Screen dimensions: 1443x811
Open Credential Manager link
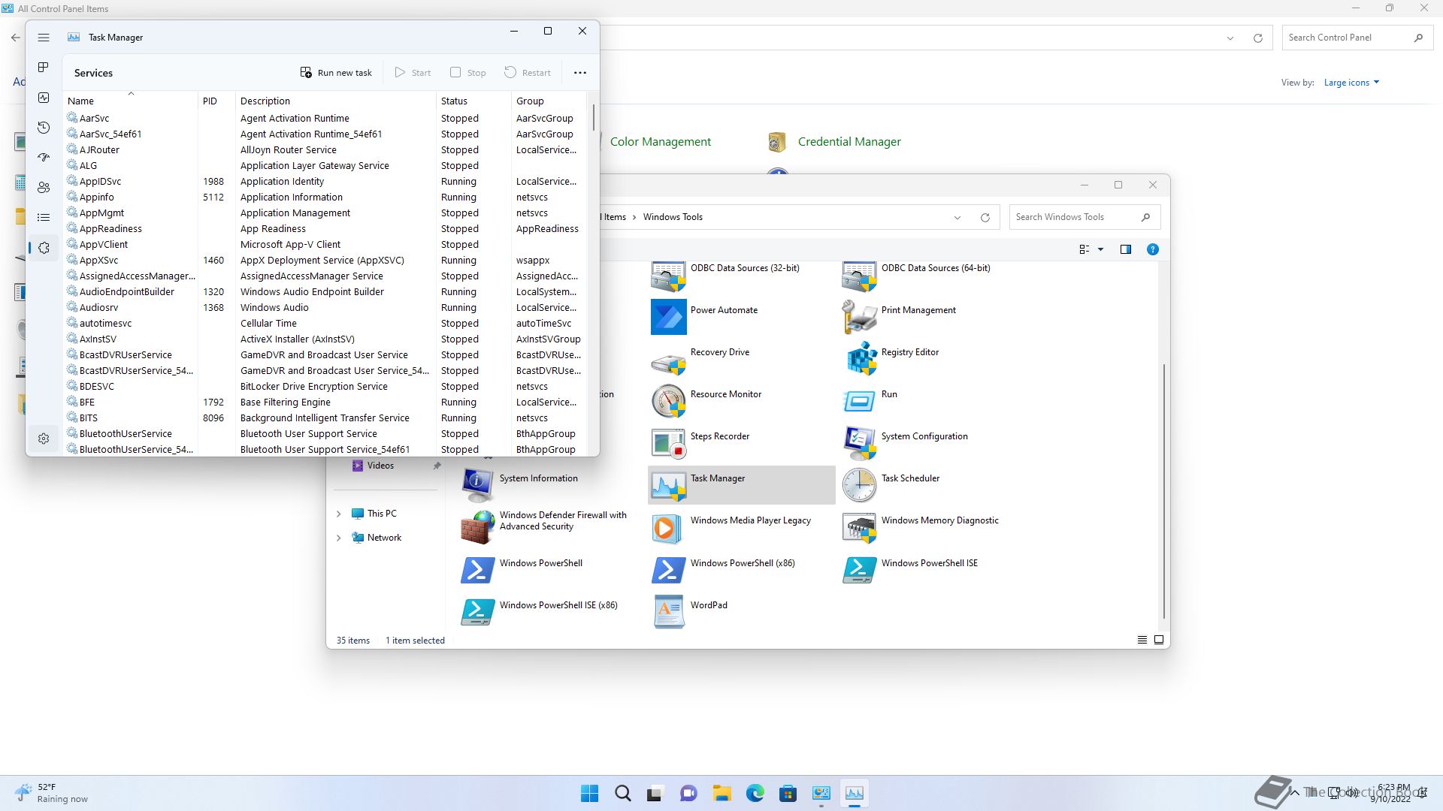(x=849, y=142)
